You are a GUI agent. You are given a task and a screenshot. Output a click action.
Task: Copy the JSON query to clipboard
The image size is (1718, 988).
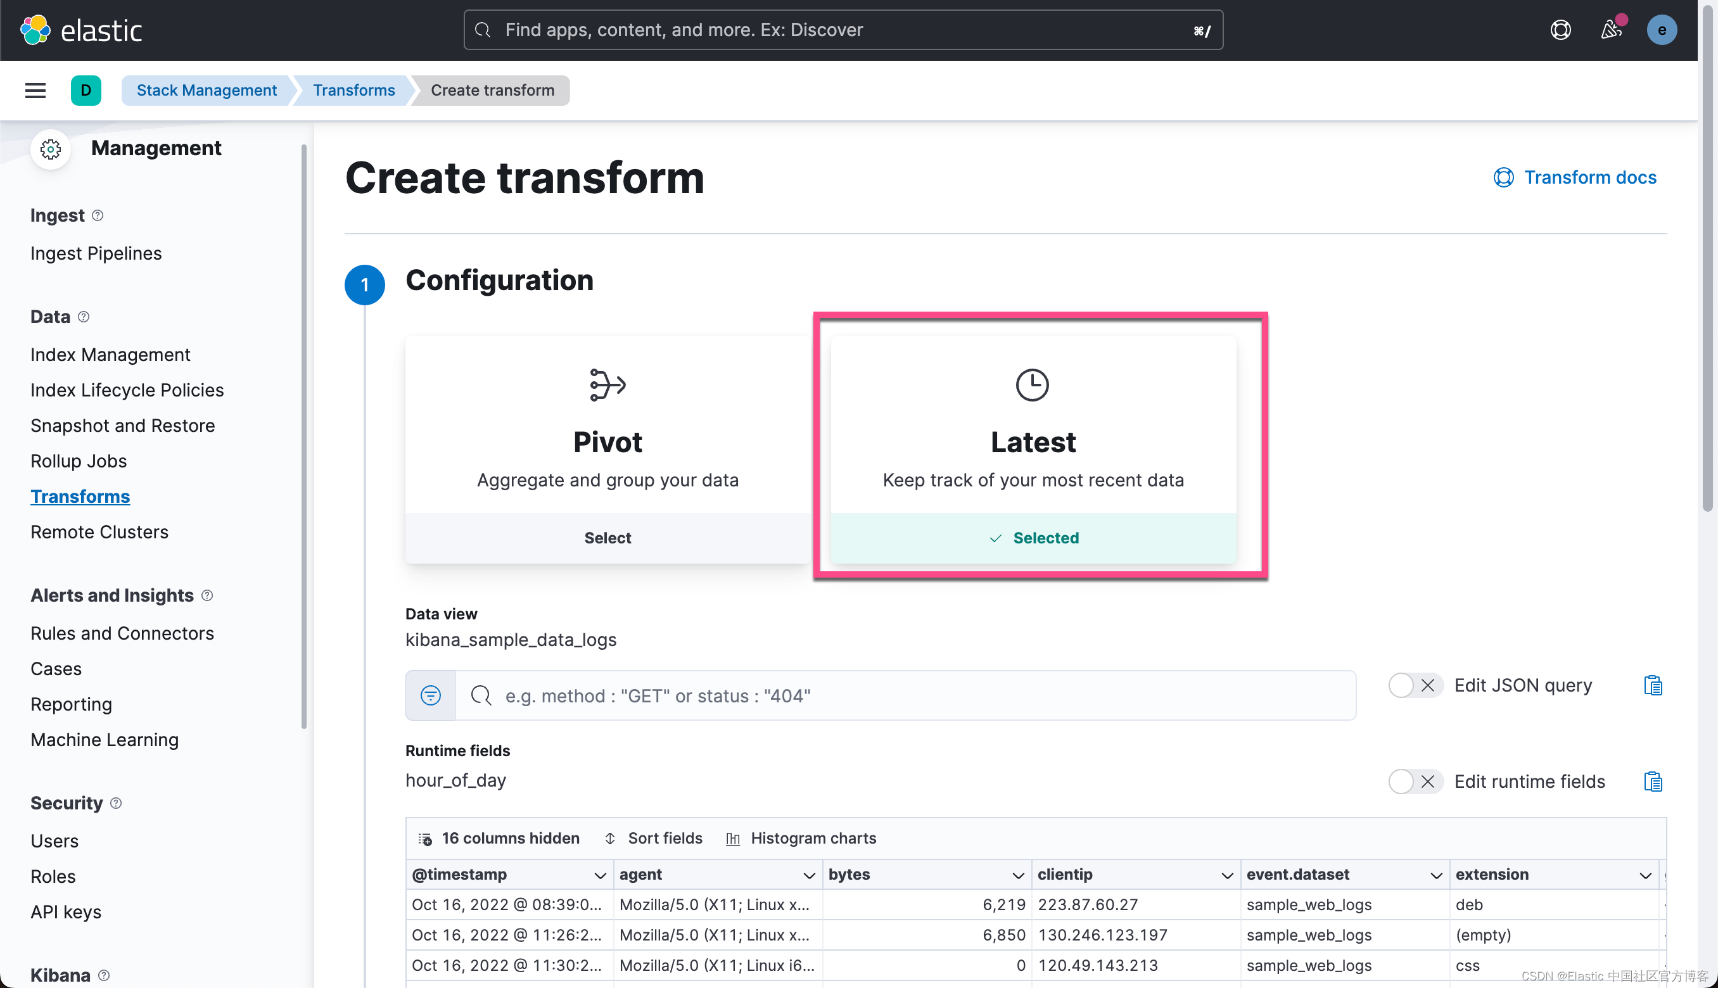[x=1653, y=685]
